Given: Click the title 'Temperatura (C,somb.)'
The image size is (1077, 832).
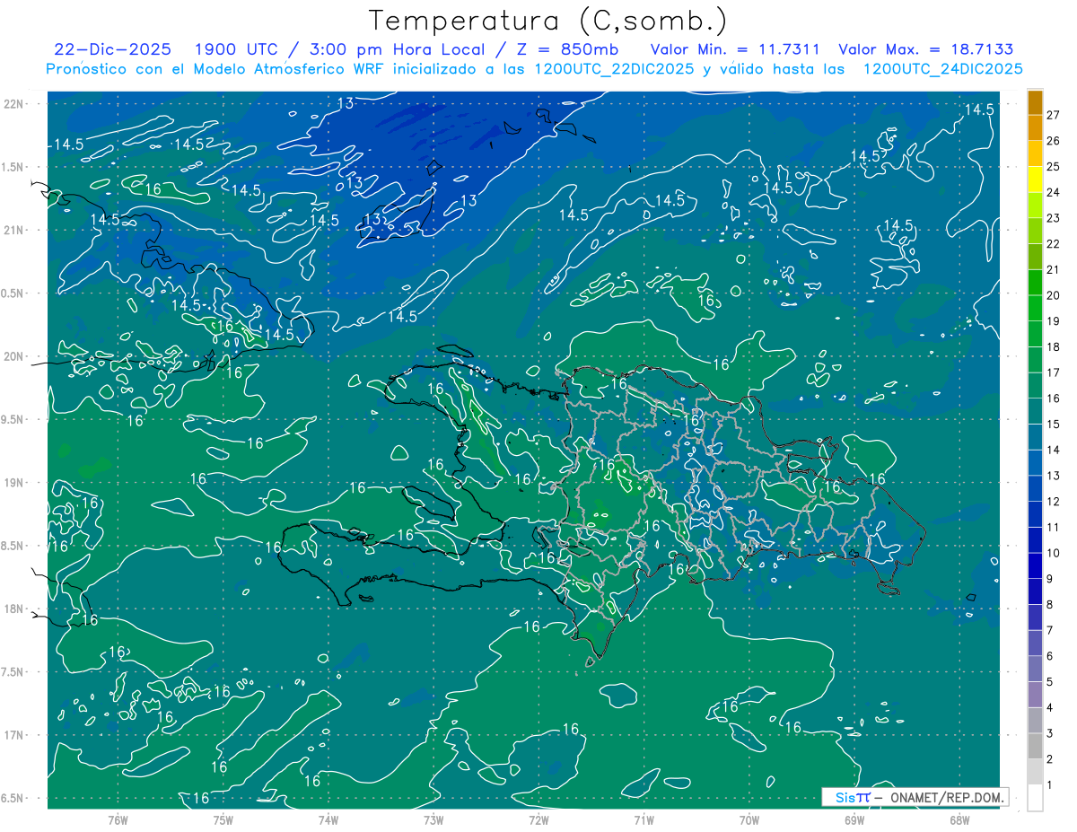Looking at the screenshot, I should pyautogui.click(x=548, y=21).
